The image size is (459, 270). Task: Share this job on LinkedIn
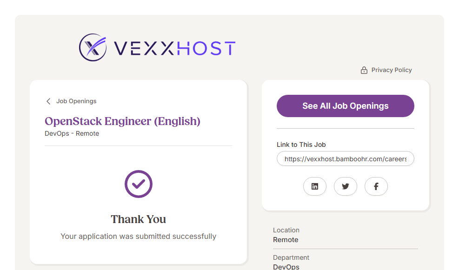click(x=315, y=186)
